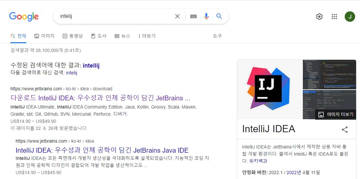Viewport: 360px width, 179px height.
Task: Click the jetbrains.com ko-kr idea download URL
Action: (x=61, y=89)
